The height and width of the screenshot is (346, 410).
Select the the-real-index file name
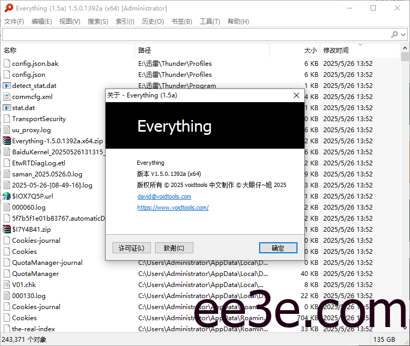(34, 329)
